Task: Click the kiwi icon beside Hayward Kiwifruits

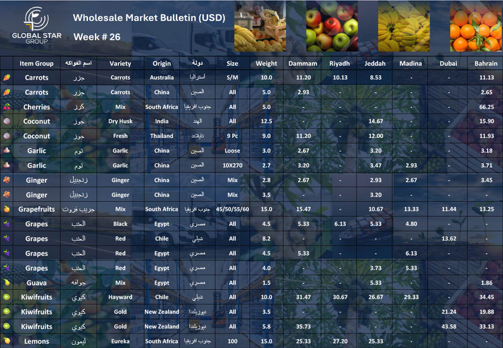Action: pyautogui.click(x=6, y=297)
